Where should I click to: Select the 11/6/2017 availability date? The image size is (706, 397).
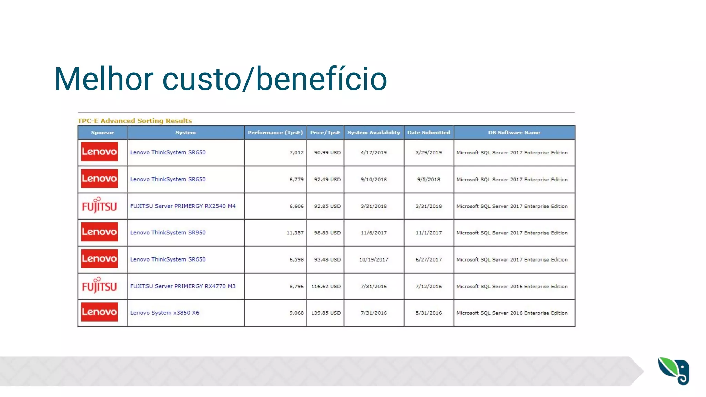pos(374,233)
